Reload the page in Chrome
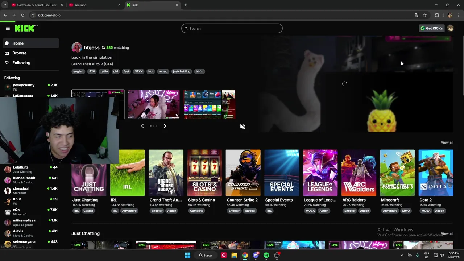This screenshot has height=261, width=464. (22, 15)
